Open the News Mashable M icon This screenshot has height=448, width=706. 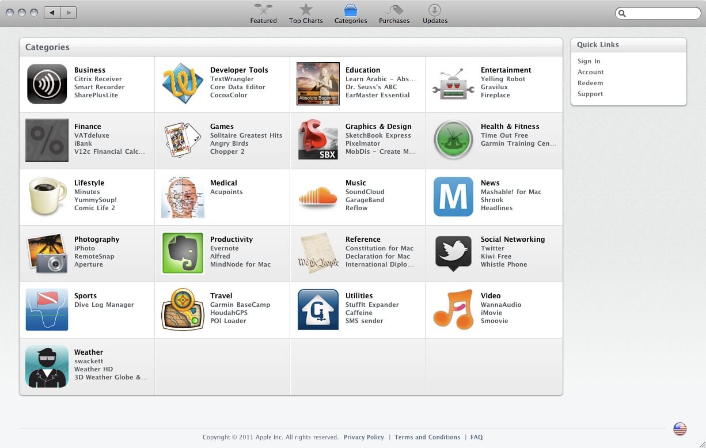453,196
